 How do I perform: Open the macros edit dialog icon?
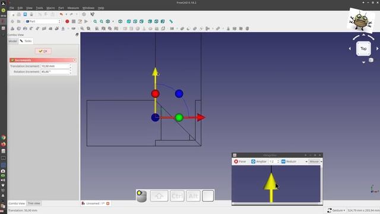coord(80,21)
